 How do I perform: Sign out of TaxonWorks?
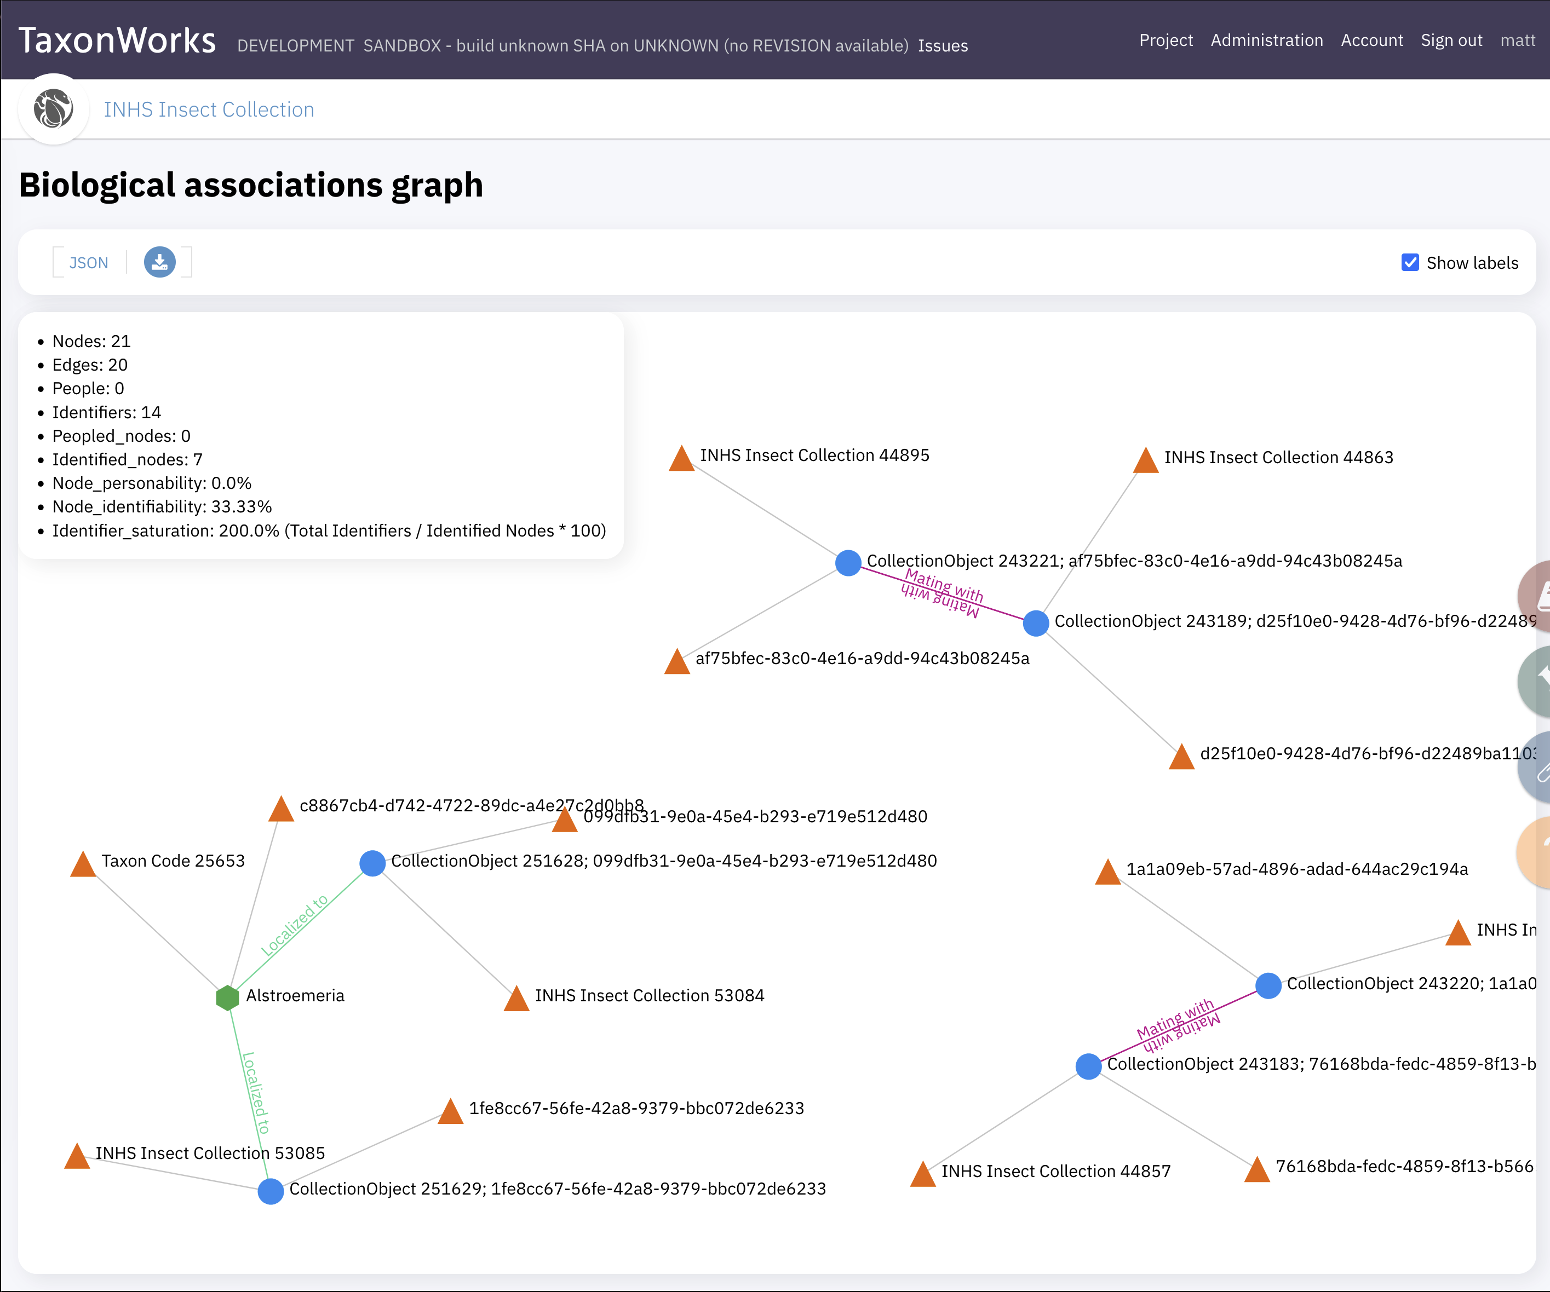click(1451, 41)
